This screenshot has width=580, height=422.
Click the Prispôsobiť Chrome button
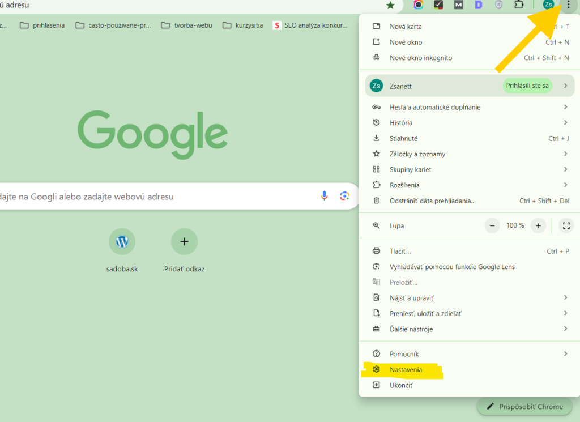click(524, 407)
